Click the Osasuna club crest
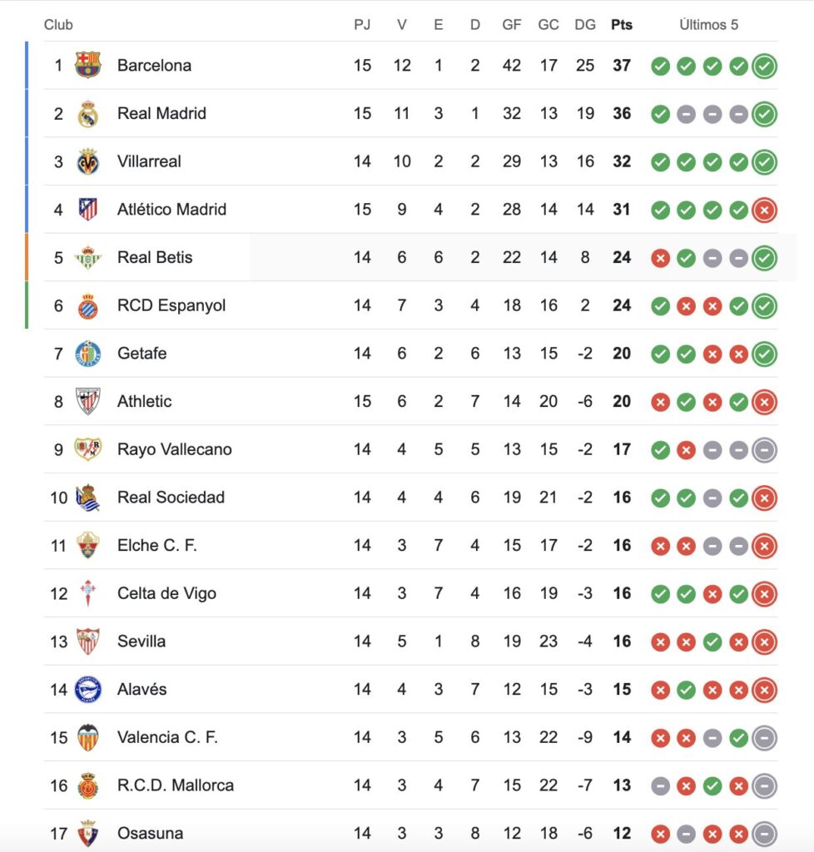 pos(87,833)
